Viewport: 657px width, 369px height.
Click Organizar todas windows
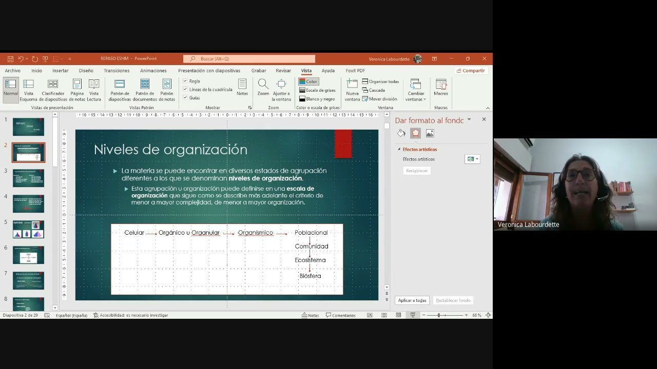[380, 81]
